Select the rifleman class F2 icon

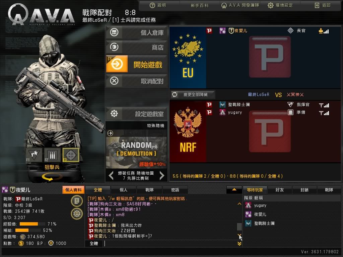coord(52,155)
